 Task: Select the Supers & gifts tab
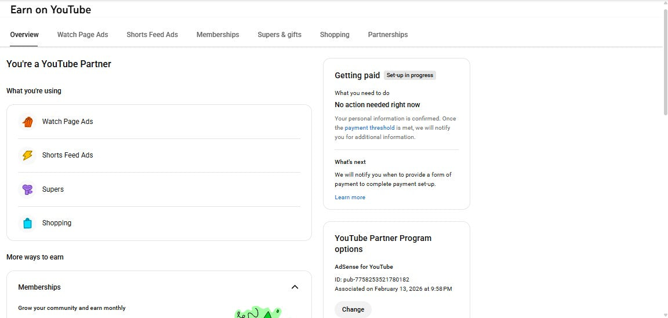(x=279, y=35)
